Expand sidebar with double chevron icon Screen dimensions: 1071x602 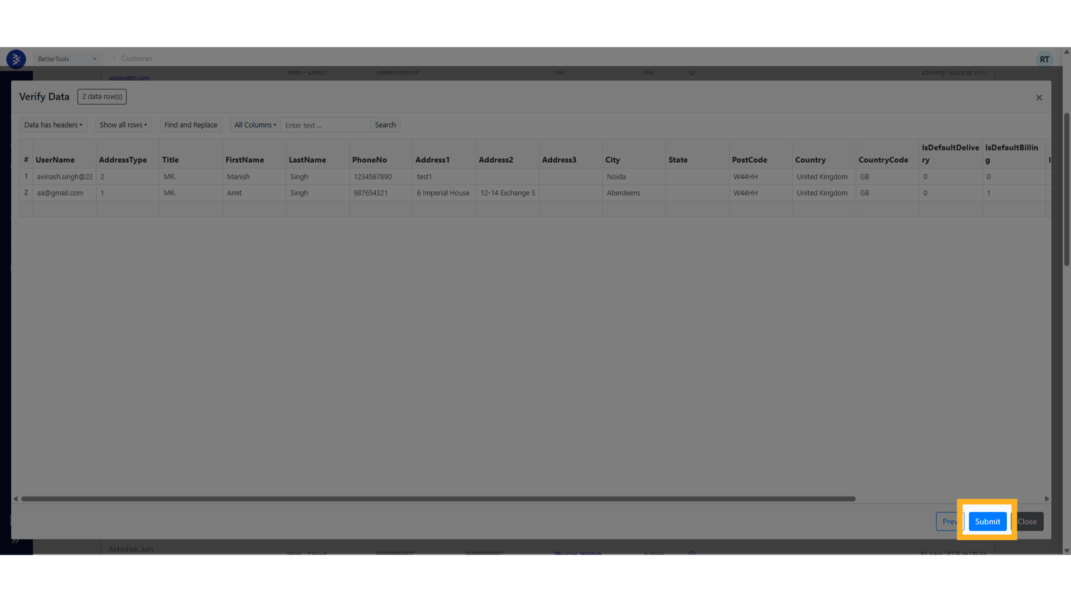tap(15, 541)
